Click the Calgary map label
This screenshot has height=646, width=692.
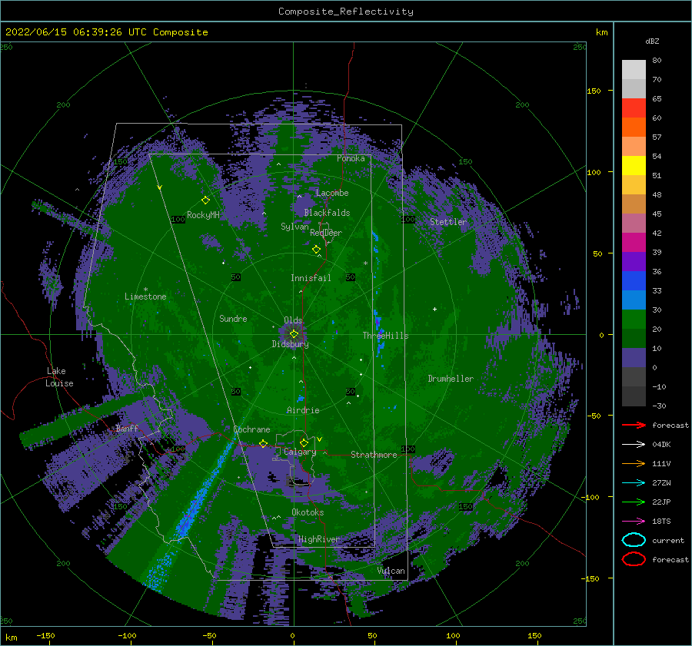pos(300,452)
